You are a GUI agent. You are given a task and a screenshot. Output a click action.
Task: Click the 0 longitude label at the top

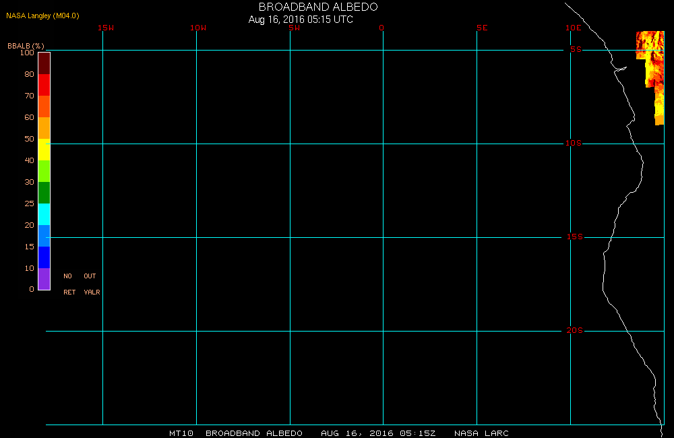coord(381,28)
